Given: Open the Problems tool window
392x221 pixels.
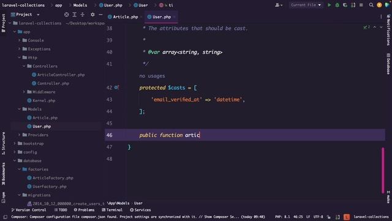Looking at the screenshot, I should click(x=85, y=210).
